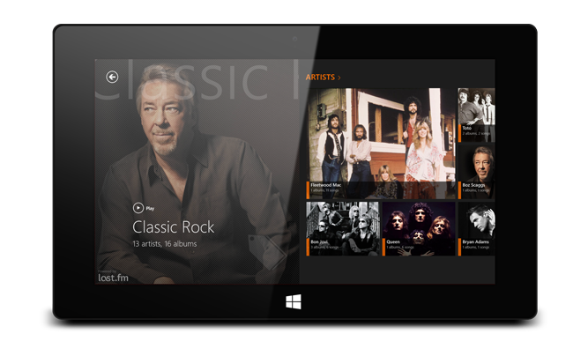The image size is (588, 356).
Task: Click the Play label next to the circle
Action: click(x=150, y=208)
